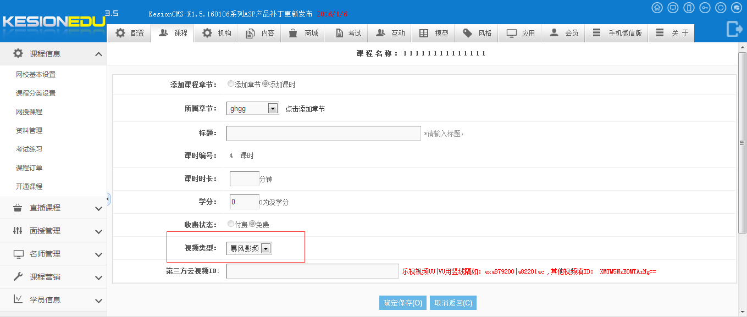Image resolution: width=747 pixels, height=317 pixels.
Task: Click the mobile phone icon in header
Action: (689, 8)
